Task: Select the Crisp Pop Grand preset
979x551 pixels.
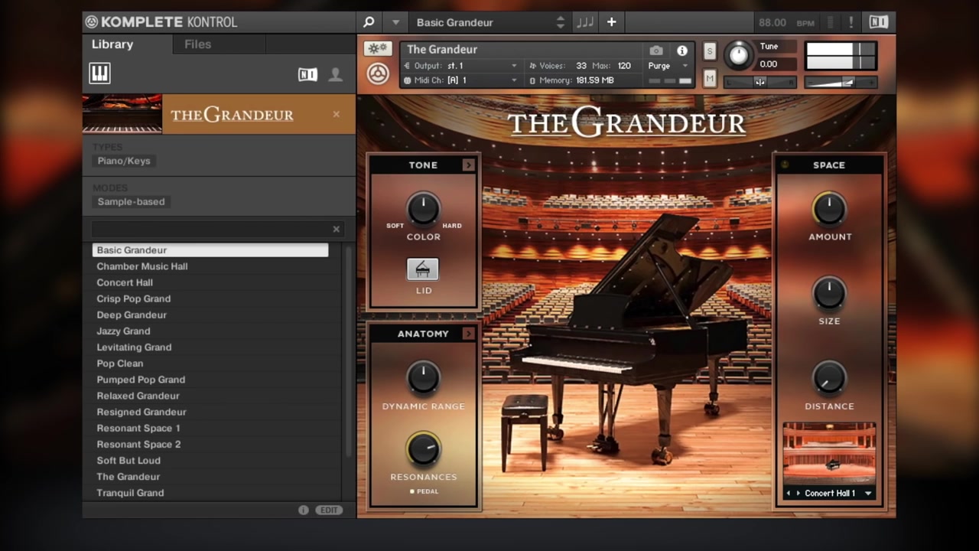Action: coord(210,298)
